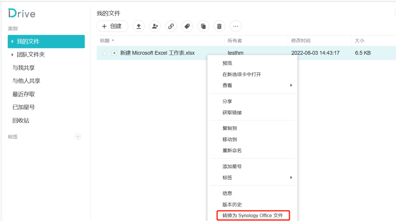Select the tag/label icon in the toolbar
The image size is (396, 221).
[x=187, y=26]
